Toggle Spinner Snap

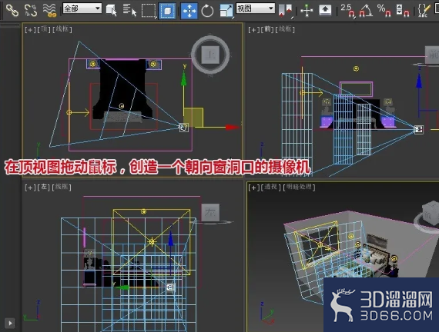tap(403, 10)
